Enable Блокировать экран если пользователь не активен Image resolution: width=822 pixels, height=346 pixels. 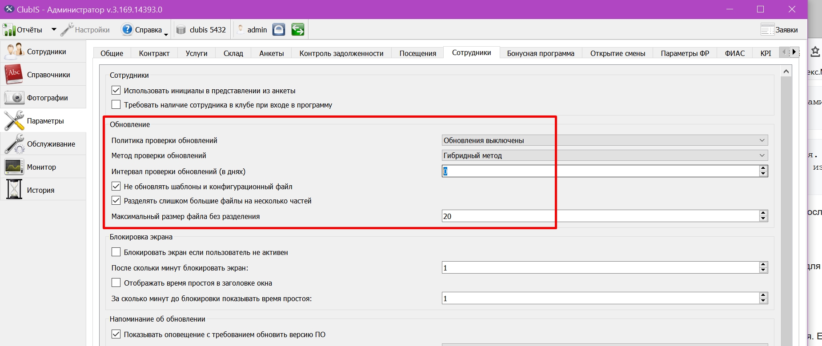116,252
